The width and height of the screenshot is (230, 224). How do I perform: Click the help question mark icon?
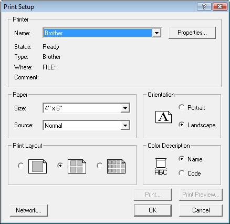pos(204,7)
